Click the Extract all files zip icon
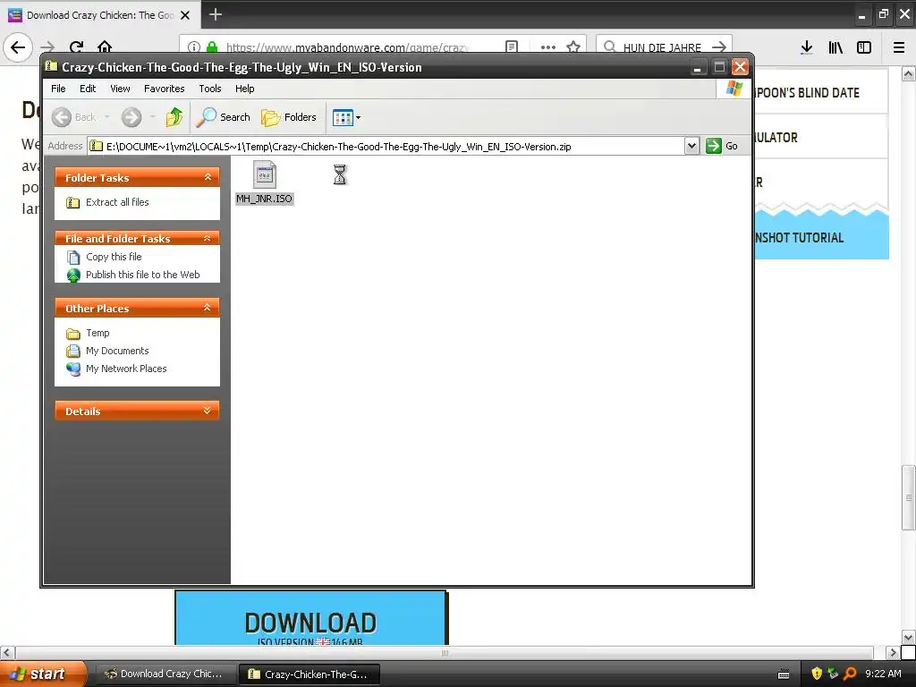The image size is (916, 687). coord(73,203)
